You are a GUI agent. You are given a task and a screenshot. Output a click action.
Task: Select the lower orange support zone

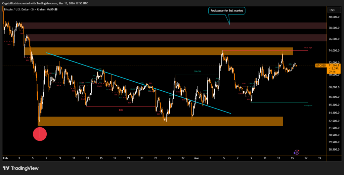coord(161,121)
